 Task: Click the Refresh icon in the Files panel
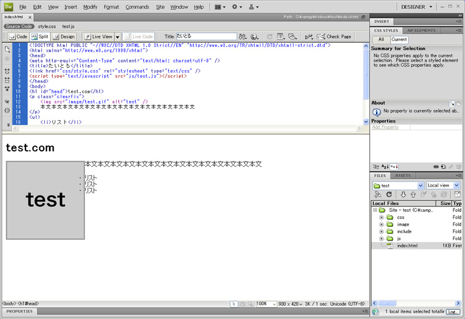pos(389,194)
